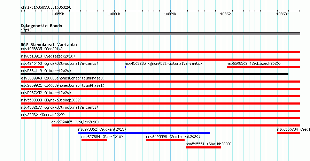This screenshot has height=161, width=310.
Task: Select nsv515551 (Shaikh2009) label
Action: (x=209, y=144)
